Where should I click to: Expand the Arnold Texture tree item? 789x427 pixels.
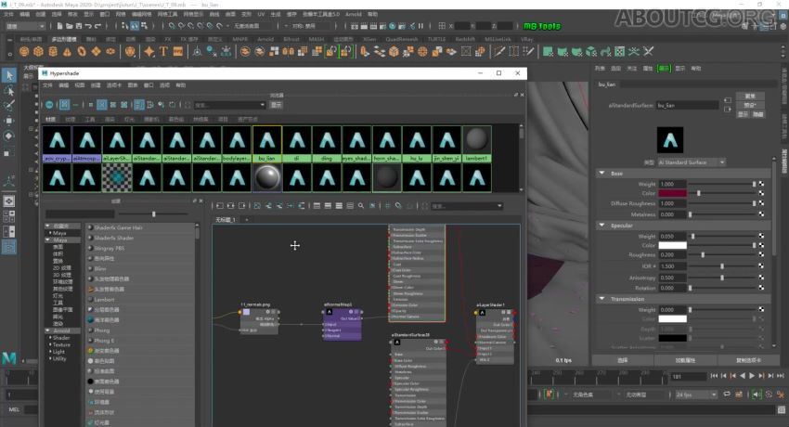coord(51,345)
